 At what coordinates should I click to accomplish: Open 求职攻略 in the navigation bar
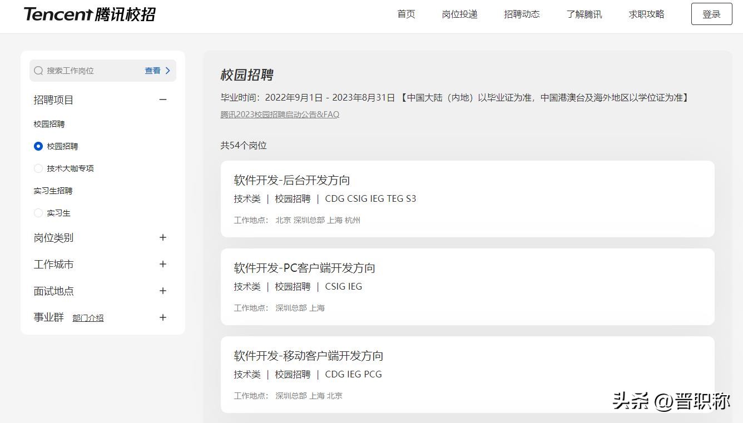click(646, 14)
